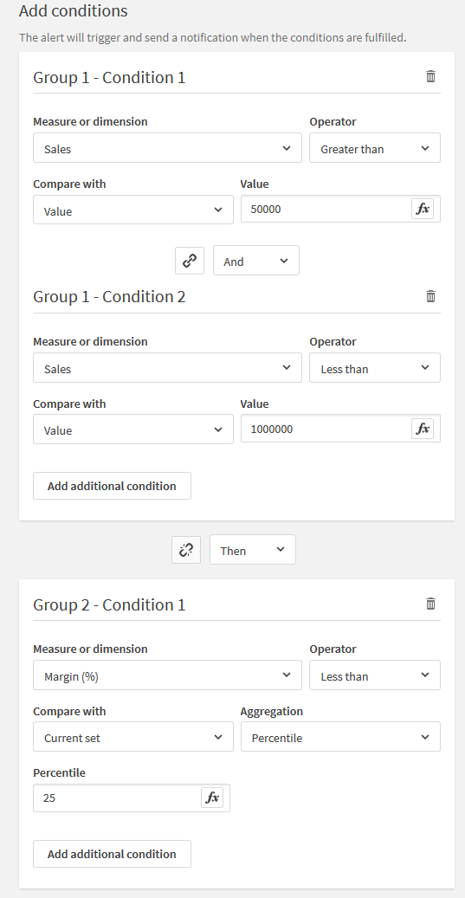
Task: Open the Percentile aggregation dropdown
Action: (x=340, y=737)
